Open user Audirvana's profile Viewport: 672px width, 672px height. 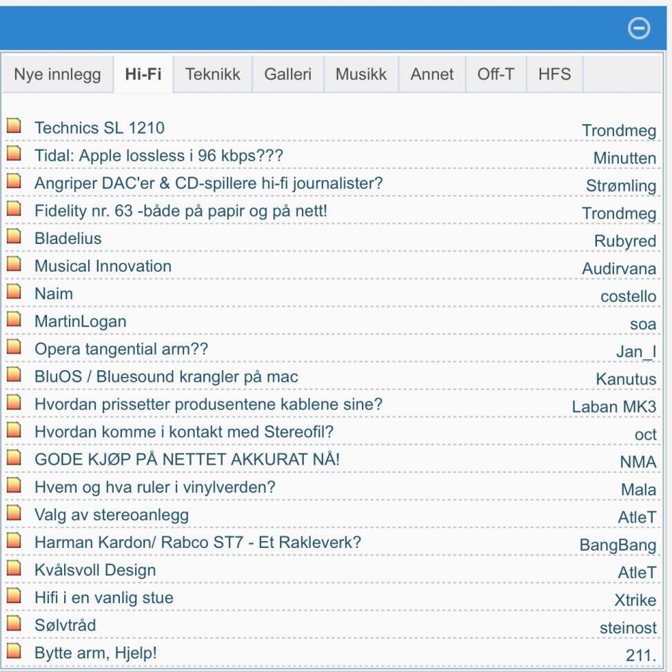pos(619,269)
